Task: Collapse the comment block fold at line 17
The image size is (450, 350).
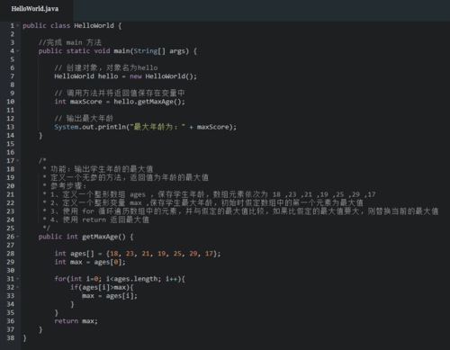Action: [17, 161]
